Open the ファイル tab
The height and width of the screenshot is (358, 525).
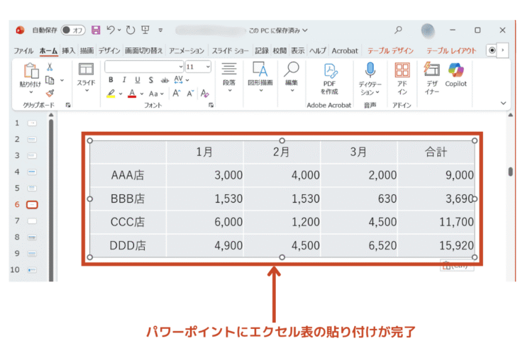pos(23,50)
